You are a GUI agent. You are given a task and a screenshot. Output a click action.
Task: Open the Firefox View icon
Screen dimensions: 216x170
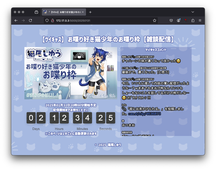point(36,12)
